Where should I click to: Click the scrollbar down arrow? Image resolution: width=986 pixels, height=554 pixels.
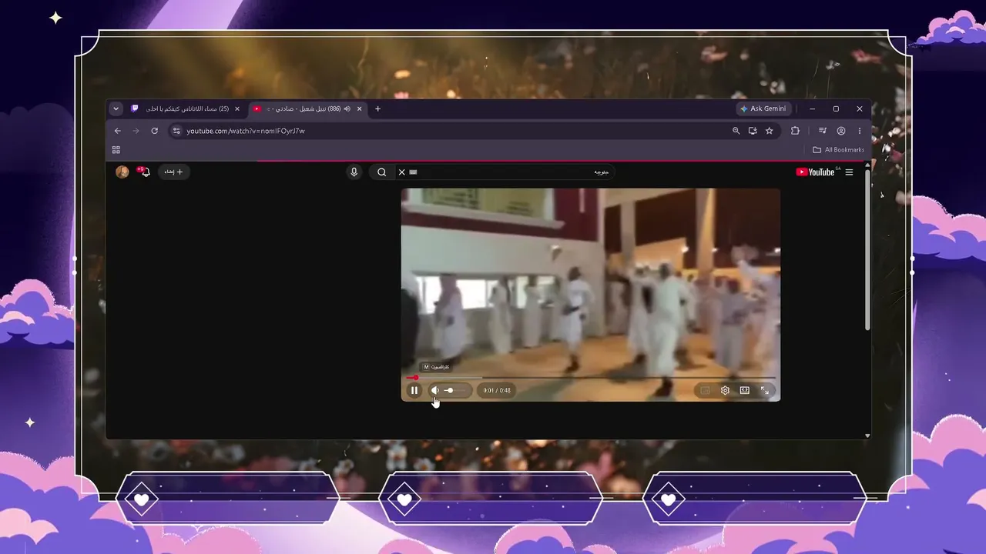pyautogui.click(x=867, y=436)
